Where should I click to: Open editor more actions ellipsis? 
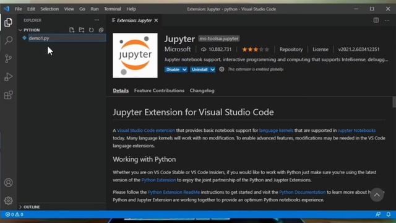point(387,20)
